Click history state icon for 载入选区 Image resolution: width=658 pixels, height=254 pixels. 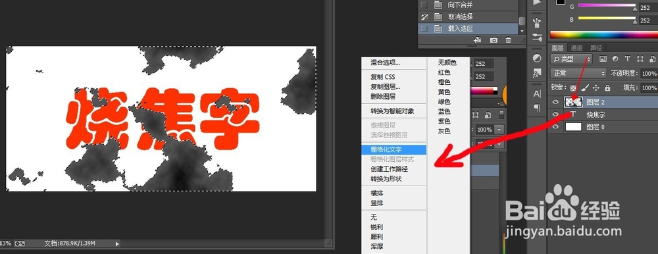point(438,29)
